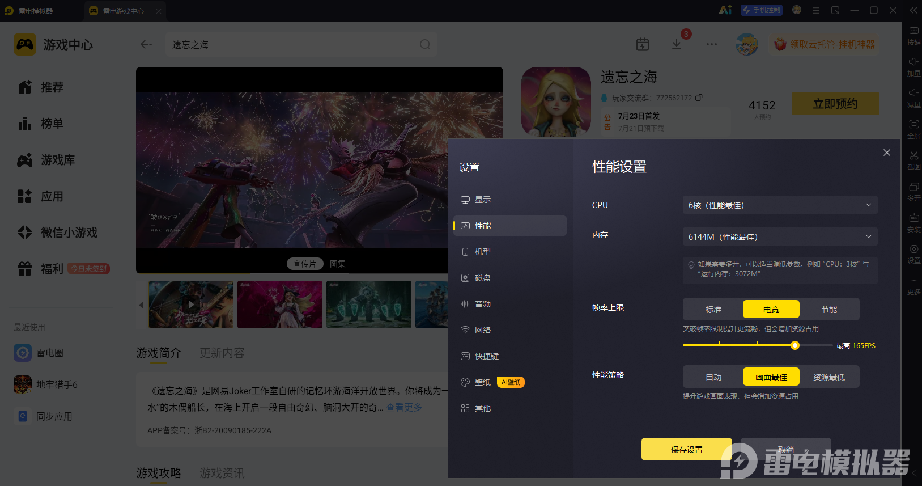Click the user avatar icon in title bar

pos(797,10)
